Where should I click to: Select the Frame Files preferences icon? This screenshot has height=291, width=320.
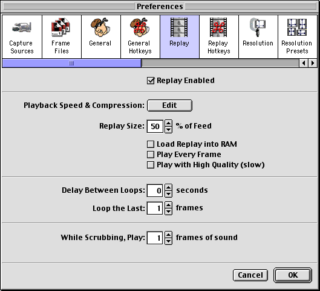click(x=60, y=27)
